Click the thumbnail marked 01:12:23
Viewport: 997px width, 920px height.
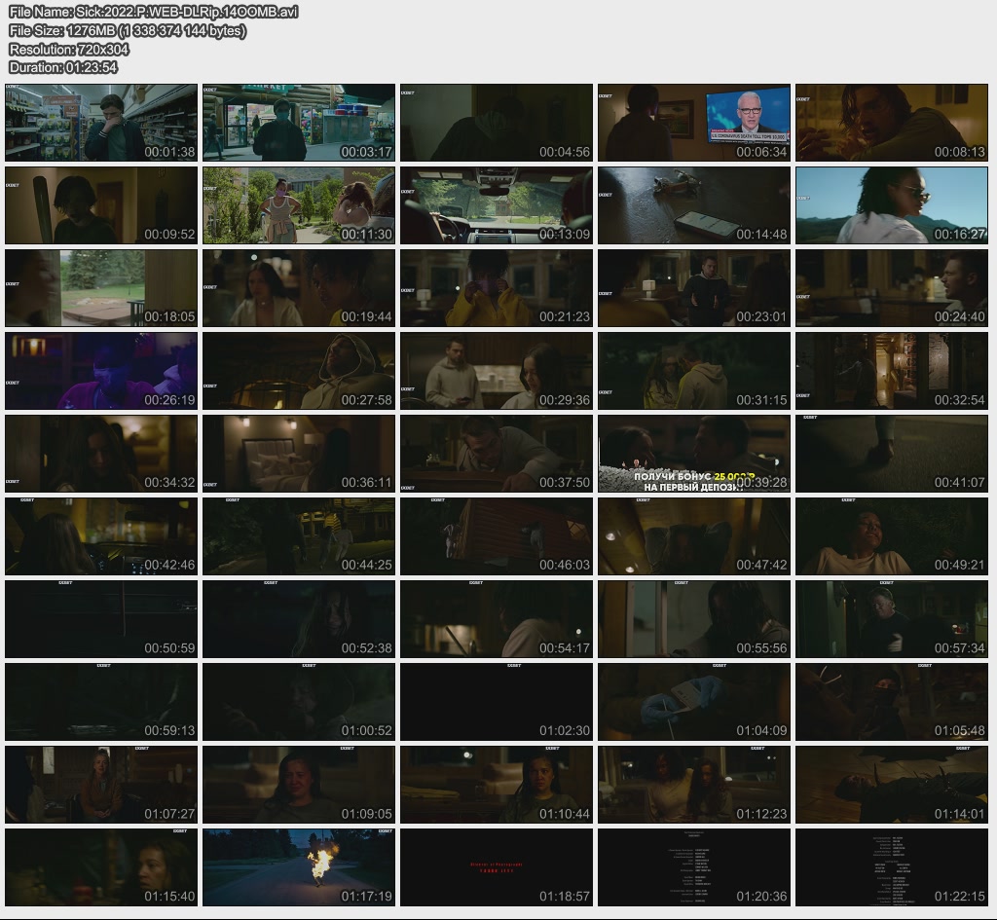click(694, 785)
